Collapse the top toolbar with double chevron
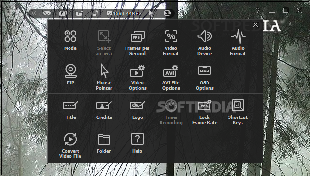Screen dimensions: 310x176 pos(34,13)
